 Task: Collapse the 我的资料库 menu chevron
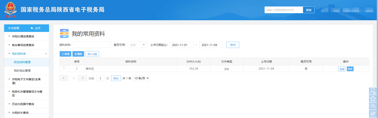tap(46, 54)
